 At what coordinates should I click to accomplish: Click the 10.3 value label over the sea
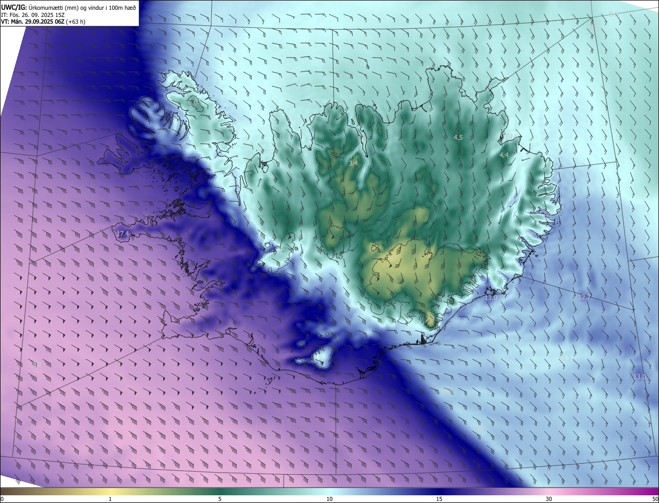[x=565, y=358]
